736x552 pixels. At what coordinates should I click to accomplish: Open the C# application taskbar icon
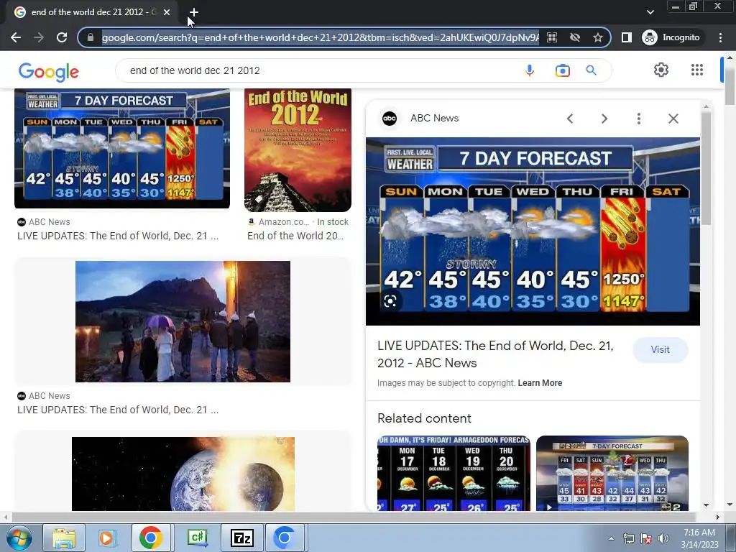pyautogui.click(x=197, y=538)
